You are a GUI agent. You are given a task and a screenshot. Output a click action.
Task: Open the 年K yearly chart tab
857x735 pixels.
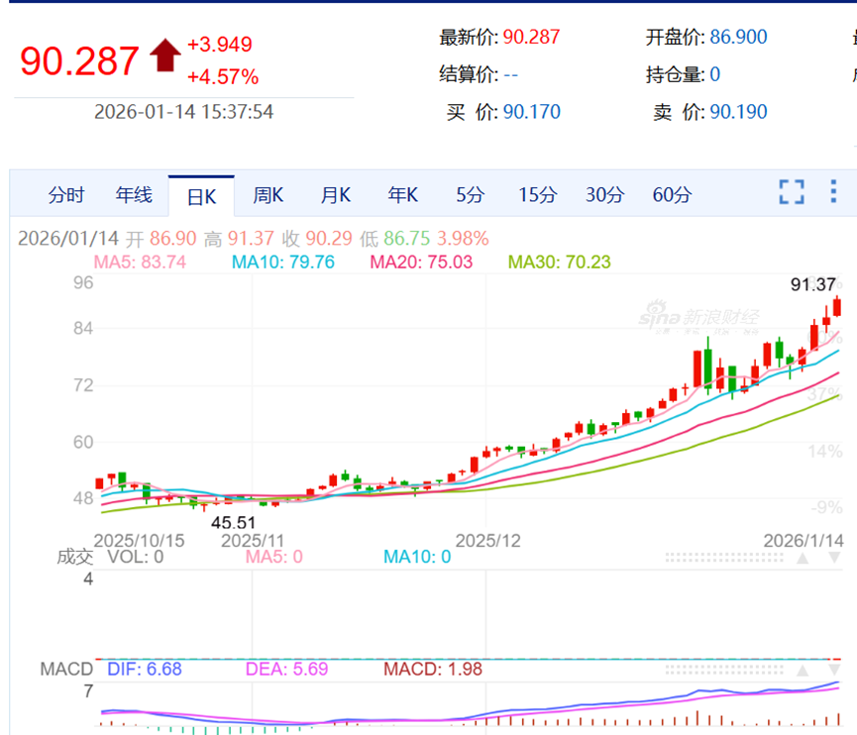(402, 195)
